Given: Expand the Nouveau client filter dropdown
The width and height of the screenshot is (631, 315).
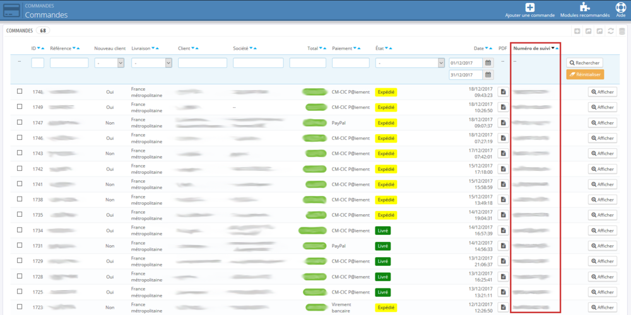Looking at the screenshot, I should (109, 62).
